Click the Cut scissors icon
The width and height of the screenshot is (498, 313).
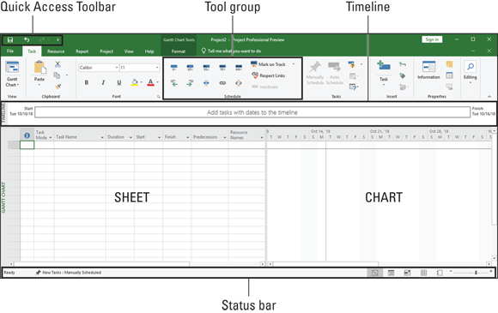click(58, 64)
